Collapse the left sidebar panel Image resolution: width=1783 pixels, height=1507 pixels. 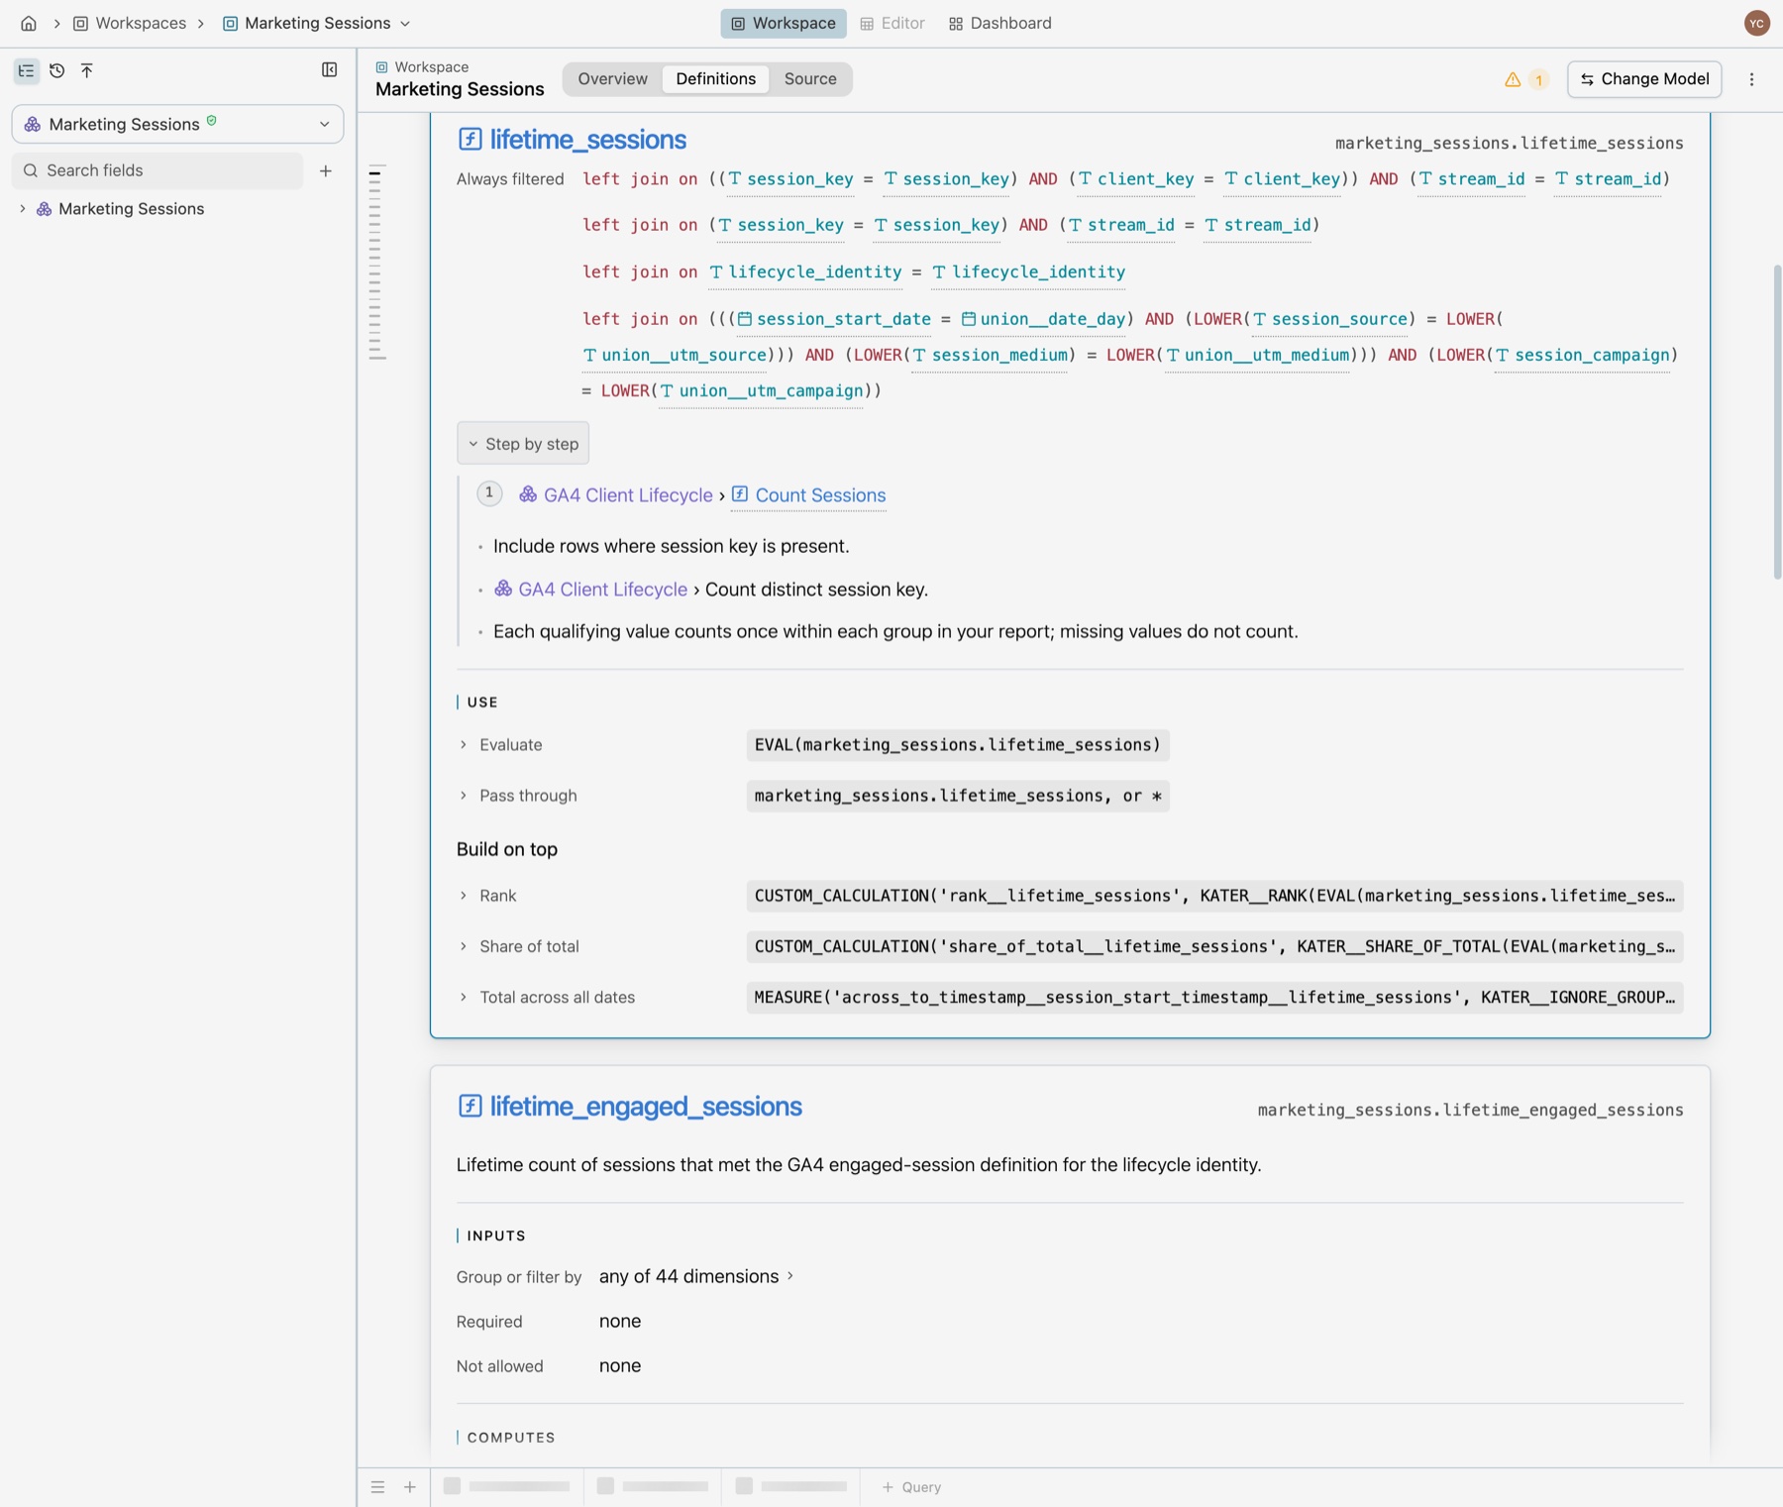330,69
